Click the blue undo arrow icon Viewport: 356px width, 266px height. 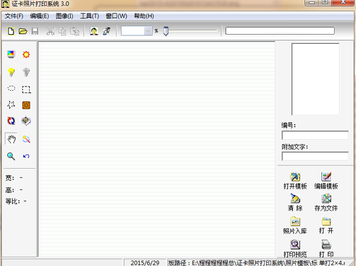(x=26, y=156)
